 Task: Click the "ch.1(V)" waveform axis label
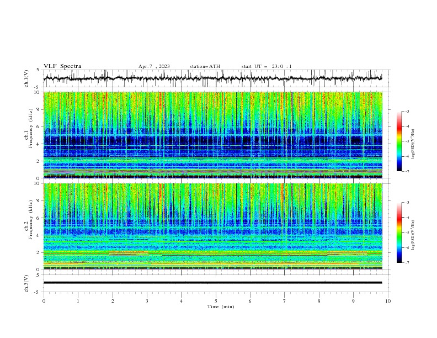click(26, 78)
